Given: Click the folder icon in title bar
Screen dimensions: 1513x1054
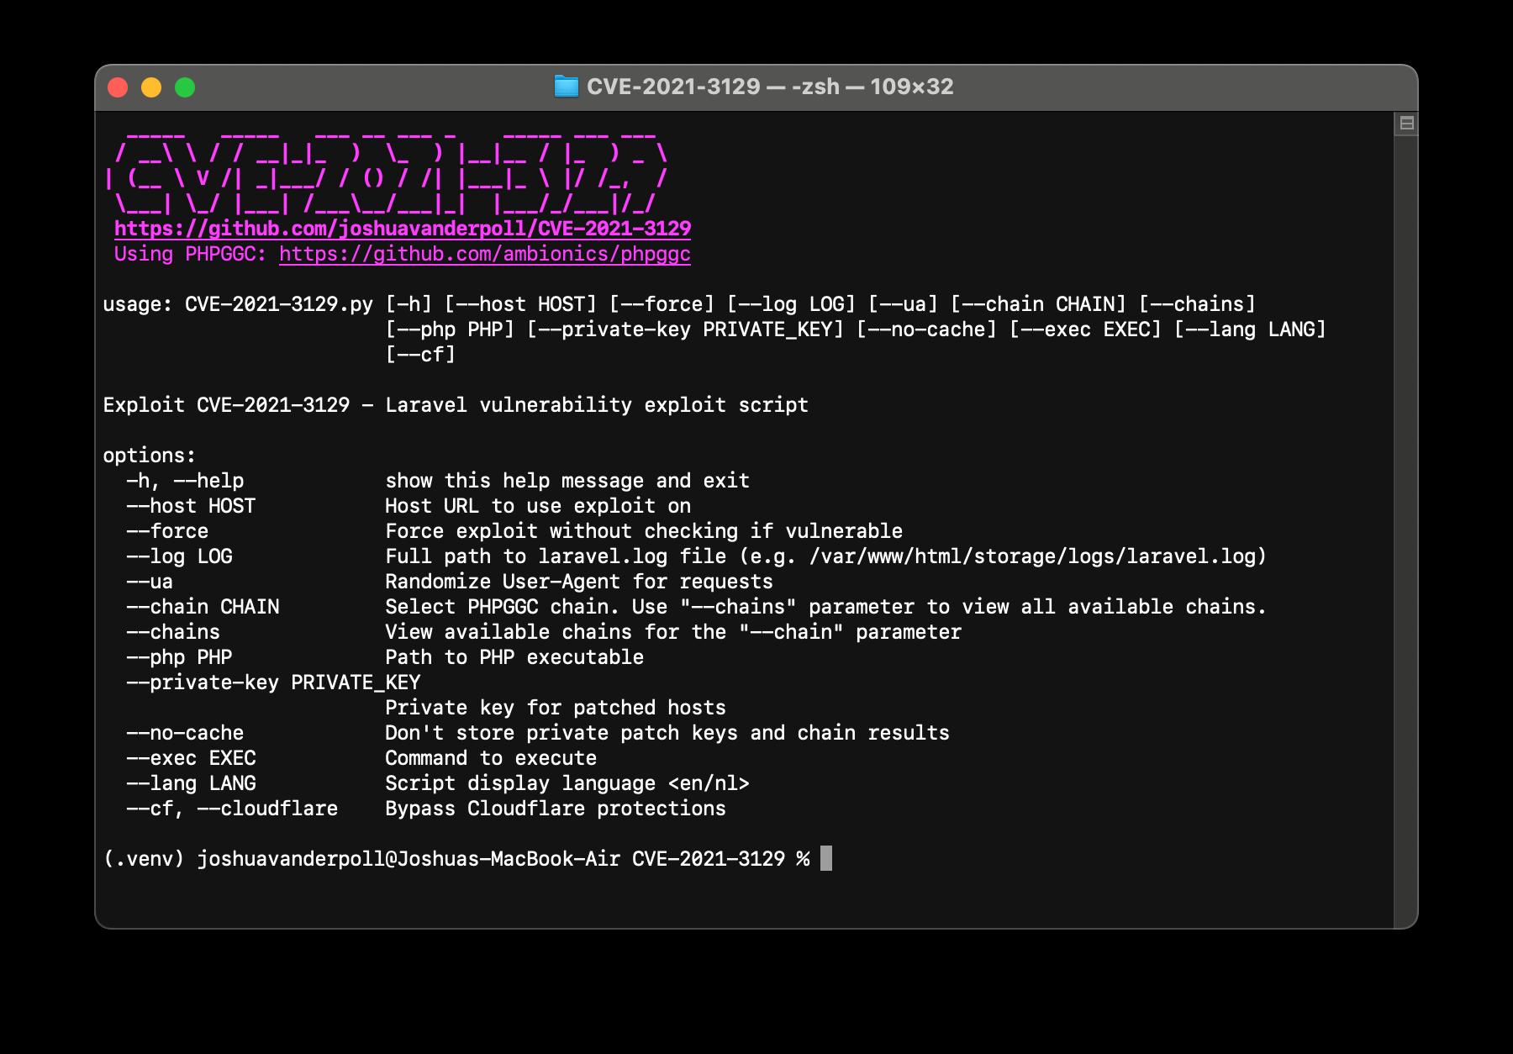Looking at the screenshot, I should tap(567, 87).
